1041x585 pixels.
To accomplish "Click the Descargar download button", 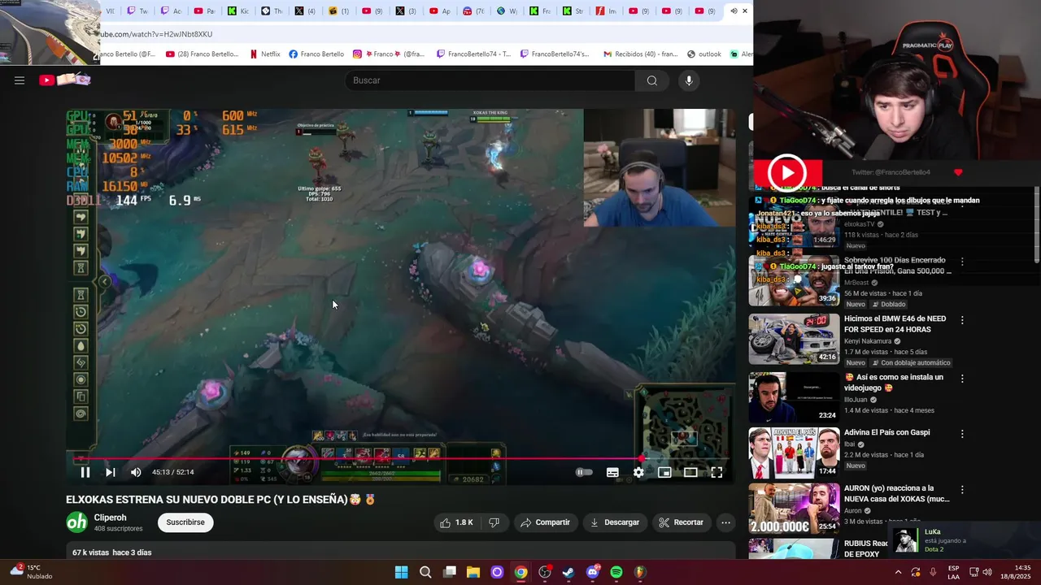I will 615,522.
